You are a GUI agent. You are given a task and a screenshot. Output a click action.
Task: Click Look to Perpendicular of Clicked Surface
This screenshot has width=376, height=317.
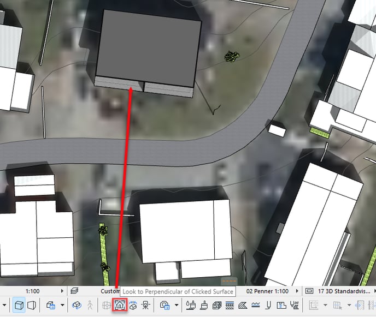point(120,305)
